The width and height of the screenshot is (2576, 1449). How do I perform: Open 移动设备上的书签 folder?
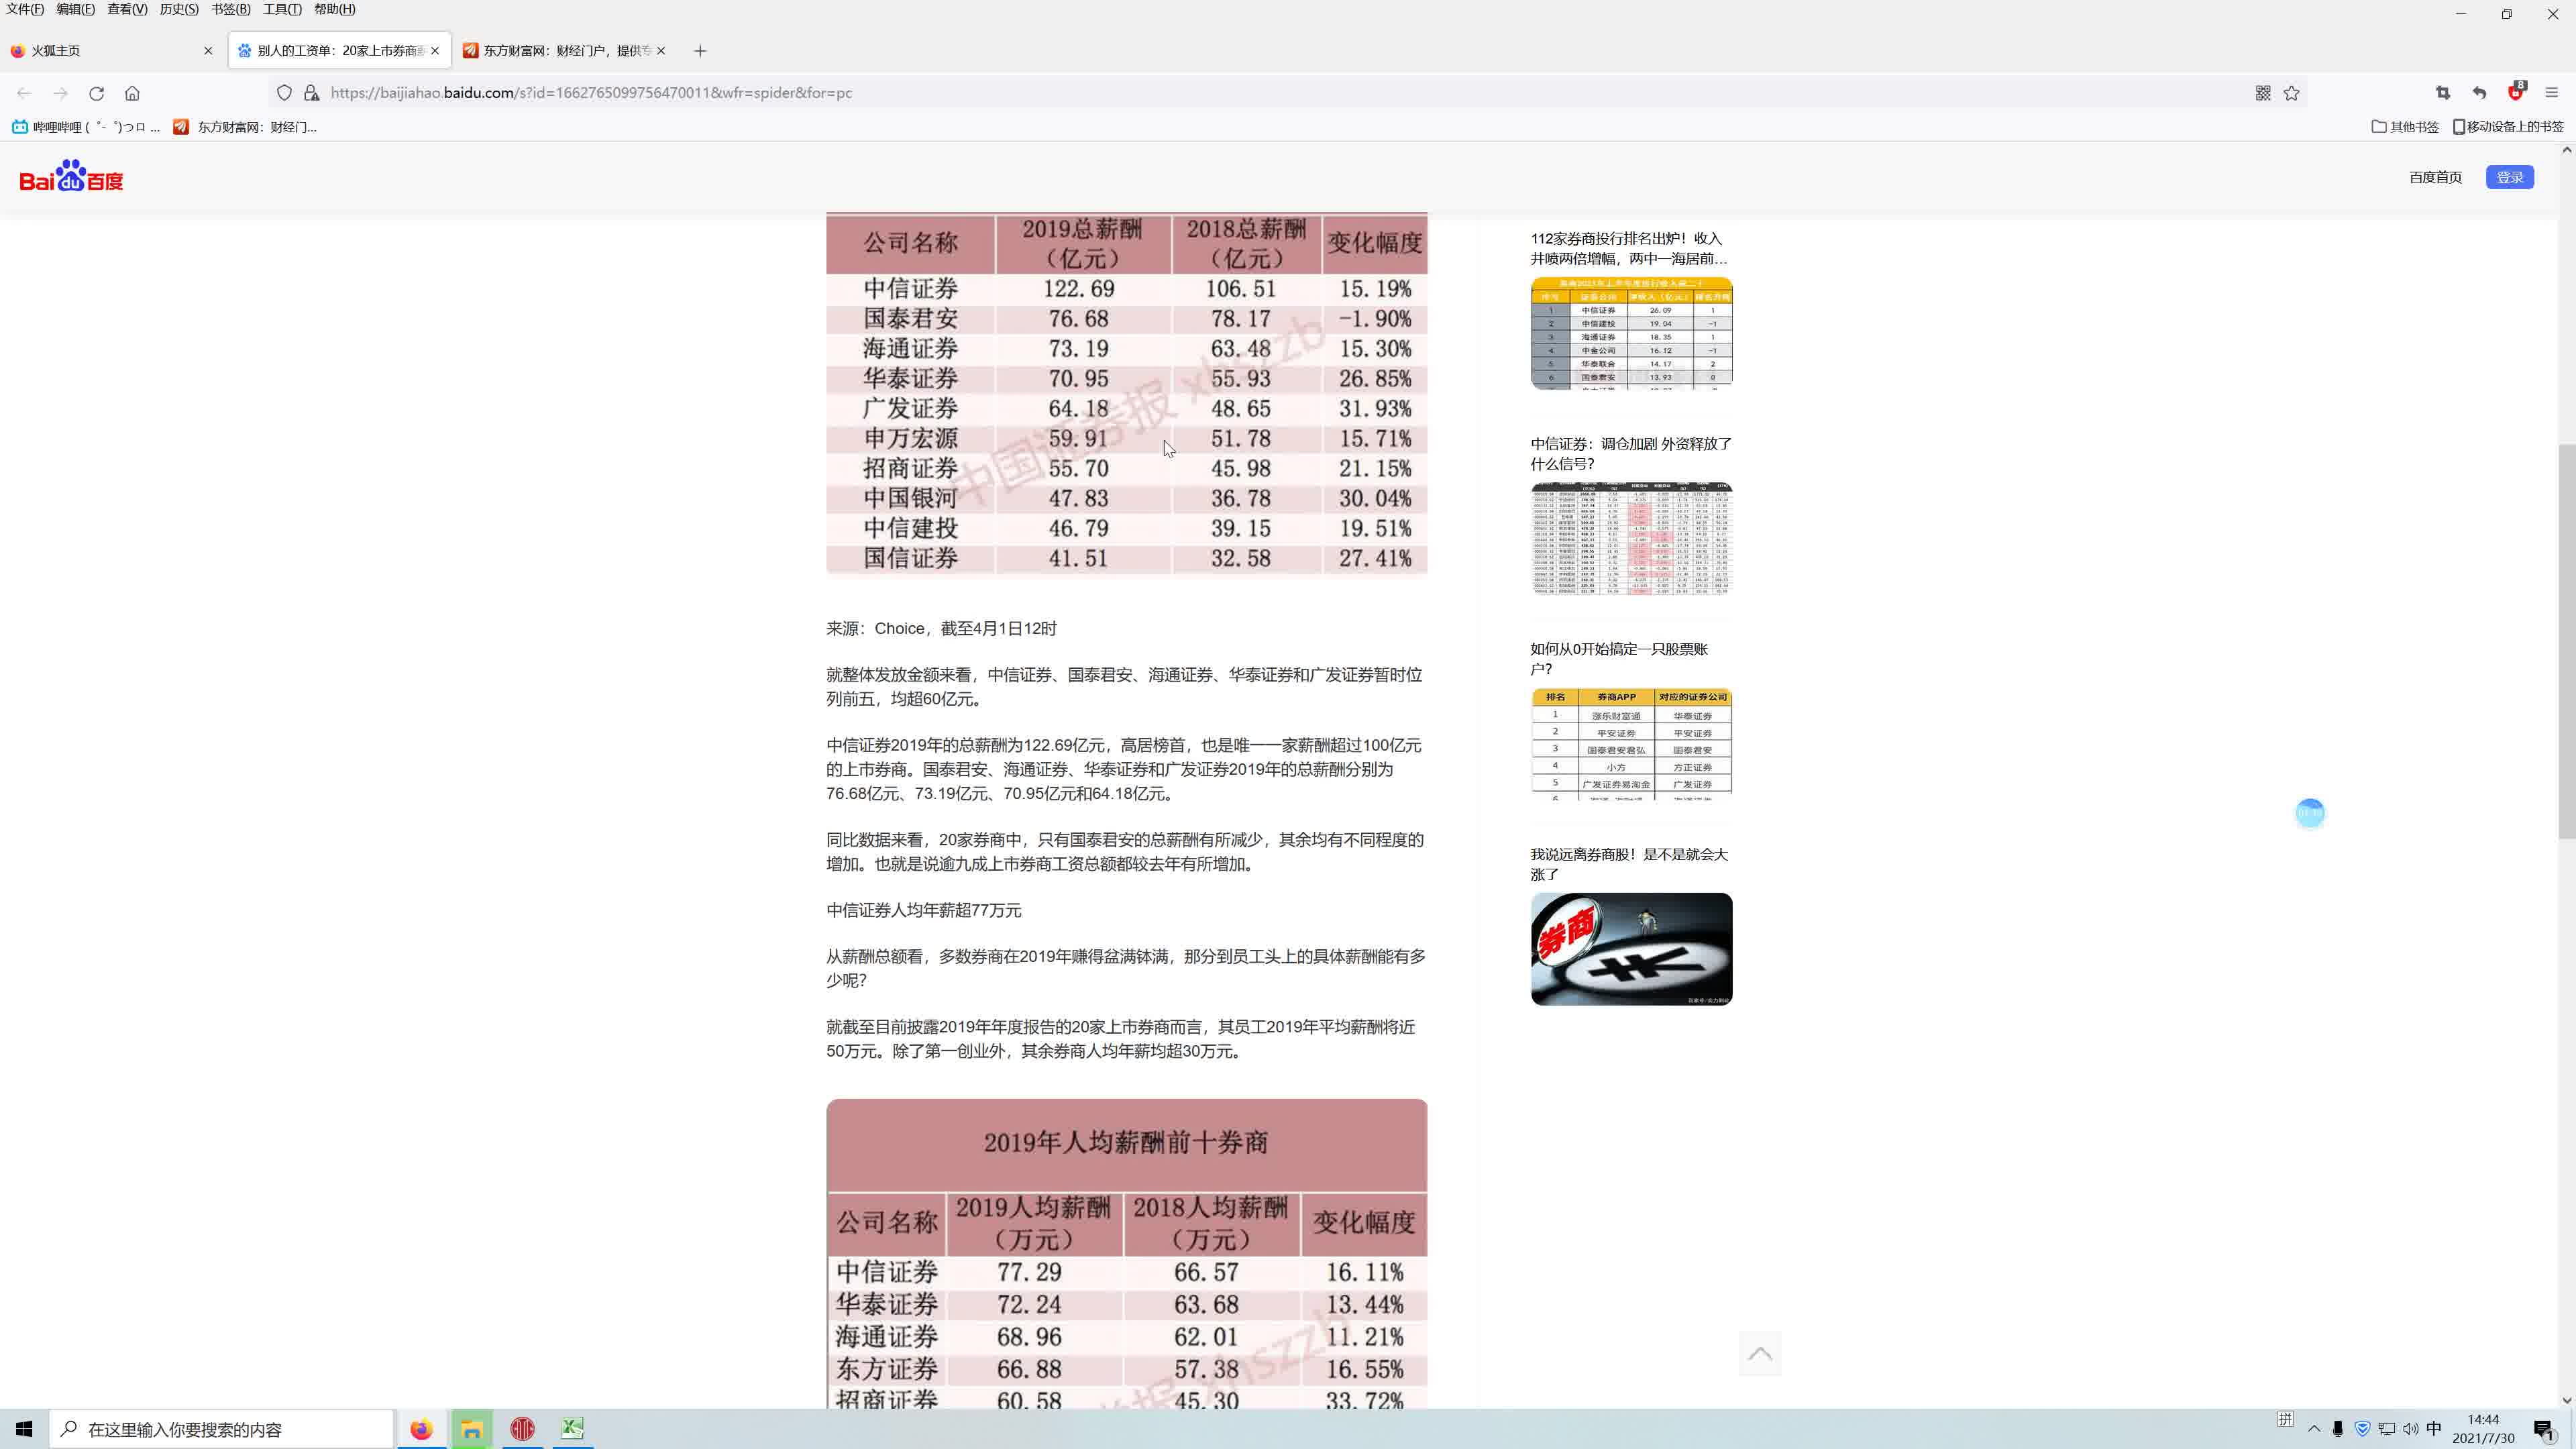(x=2508, y=127)
